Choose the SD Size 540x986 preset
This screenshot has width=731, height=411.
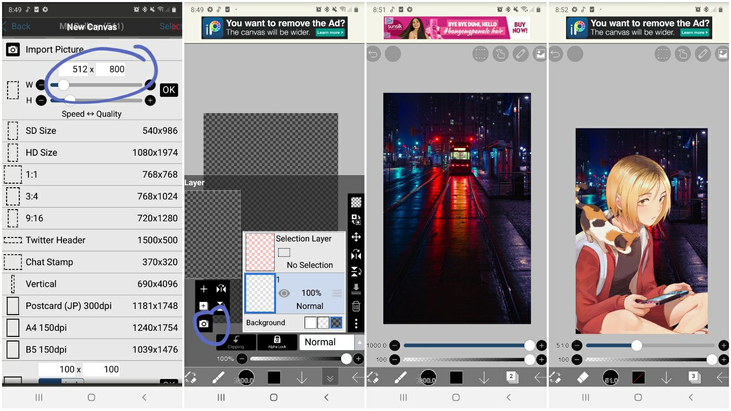pyautogui.click(x=92, y=130)
